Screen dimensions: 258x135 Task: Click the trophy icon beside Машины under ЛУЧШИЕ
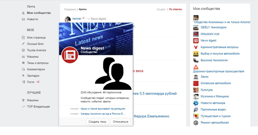(x=23, y=100)
